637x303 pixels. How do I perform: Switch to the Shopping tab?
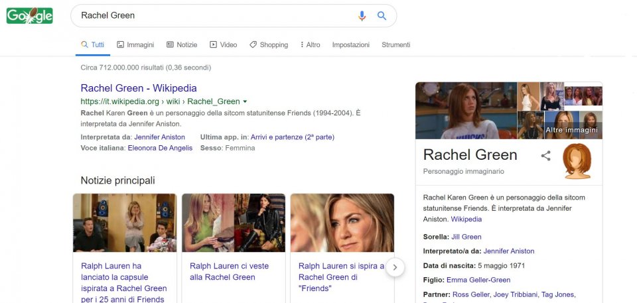coord(269,44)
